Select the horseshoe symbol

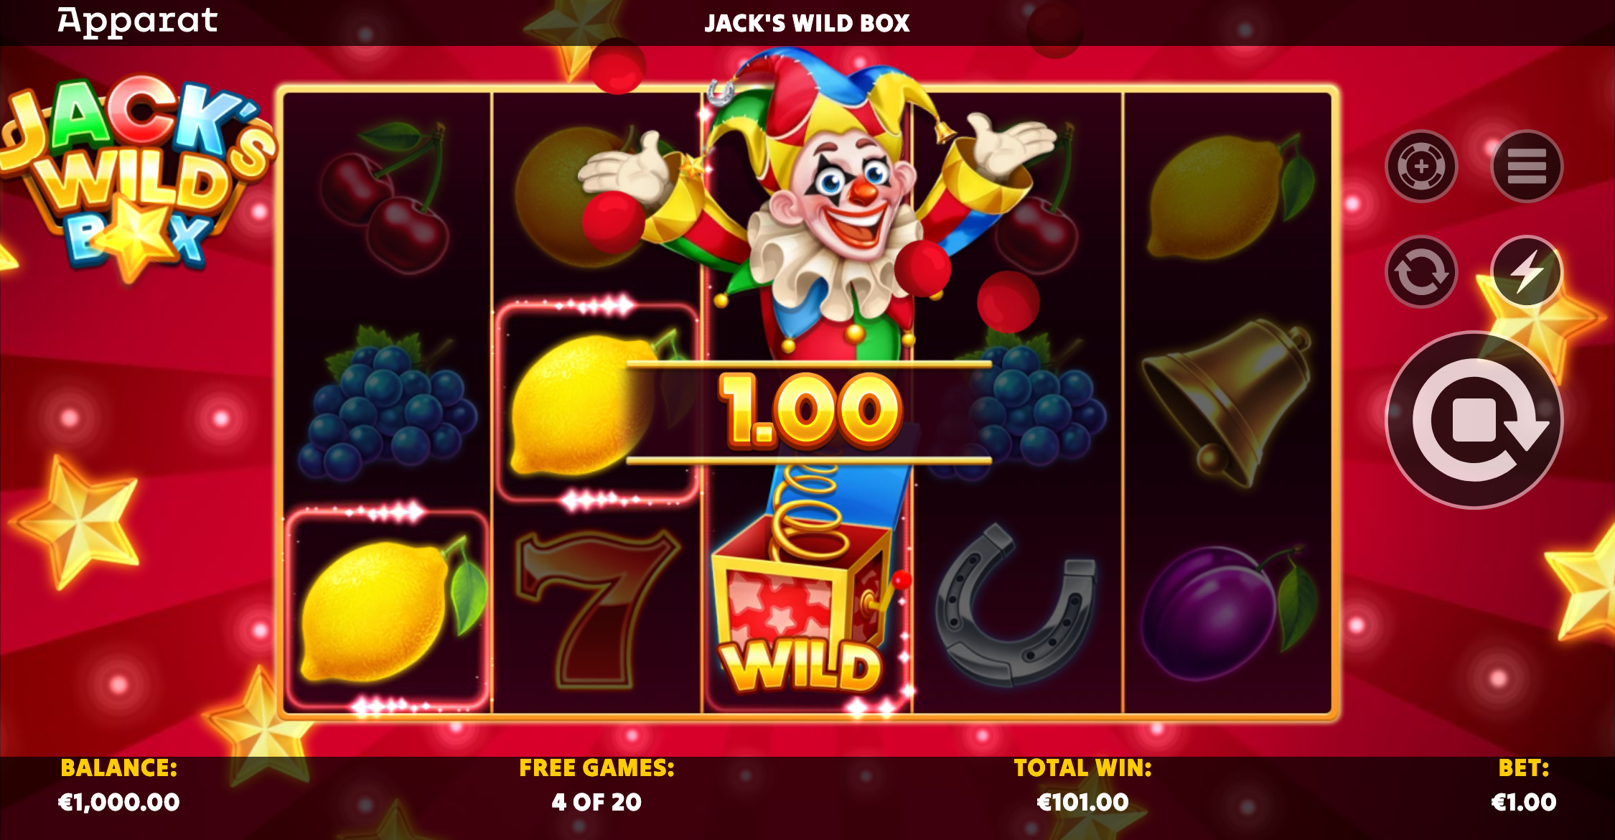click(x=1016, y=605)
